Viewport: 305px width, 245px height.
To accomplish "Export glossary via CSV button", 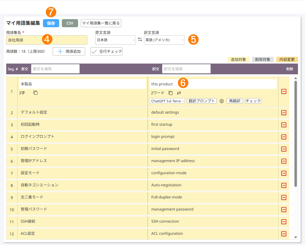I will click(x=70, y=23).
